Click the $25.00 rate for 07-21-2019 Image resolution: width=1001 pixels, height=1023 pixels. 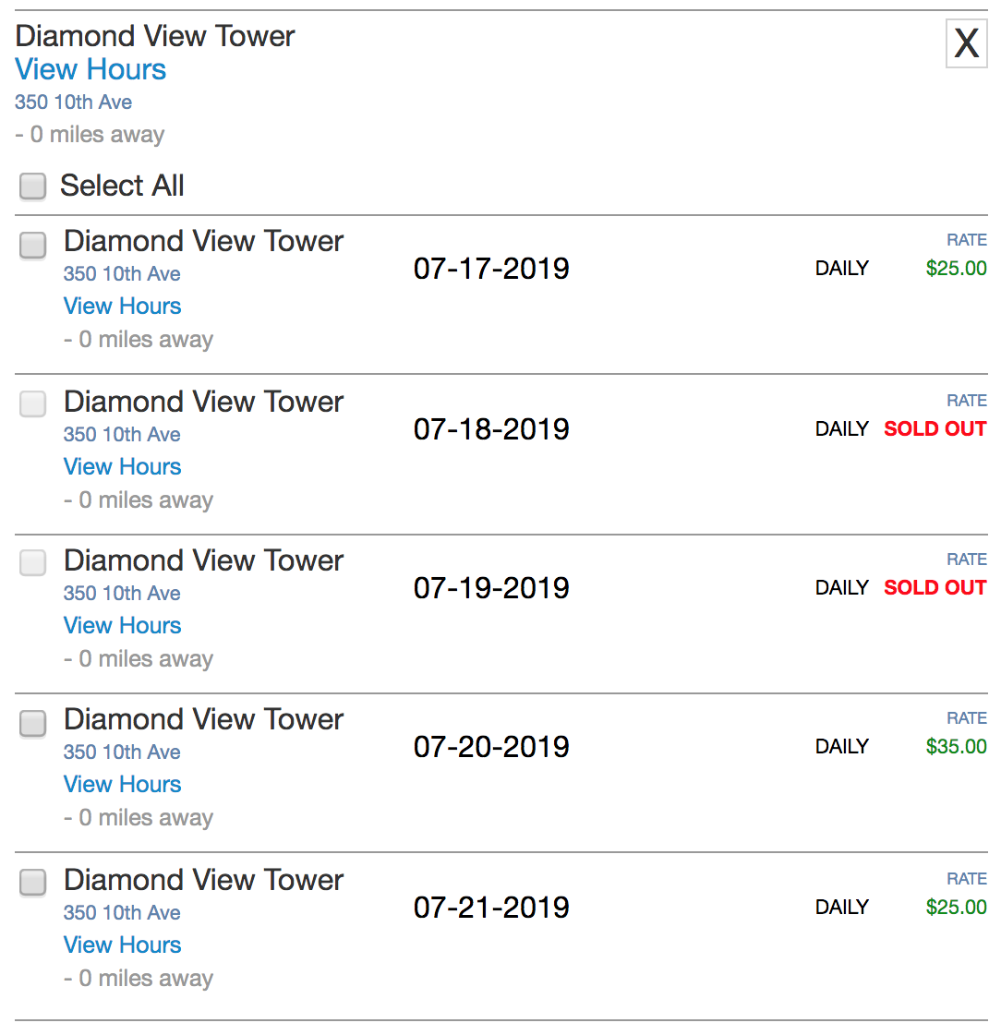(956, 907)
